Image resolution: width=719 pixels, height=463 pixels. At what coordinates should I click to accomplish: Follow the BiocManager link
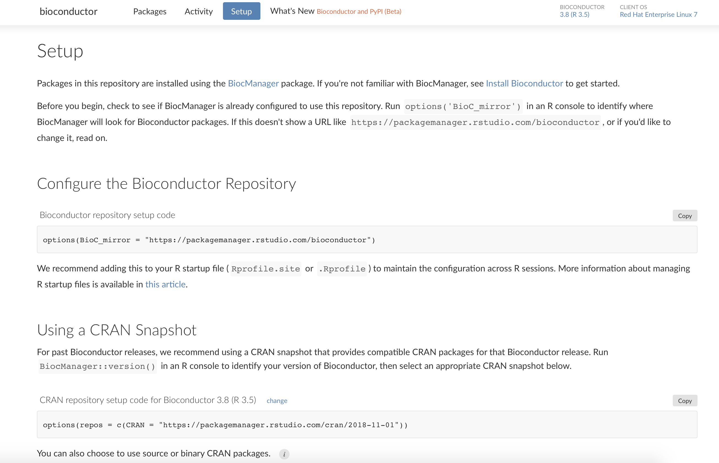(253, 83)
